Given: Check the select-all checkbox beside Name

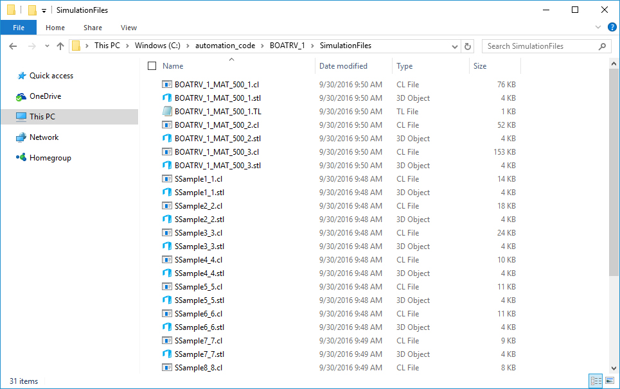Looking at the screenshot, I should (x=152, y=65).
